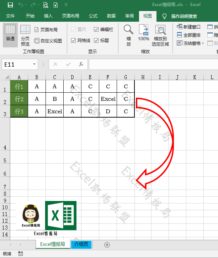This screenshot has height=258, width=218.
Task: Open the Name Box dropdown arrow
Action: (x=34, y=64)
